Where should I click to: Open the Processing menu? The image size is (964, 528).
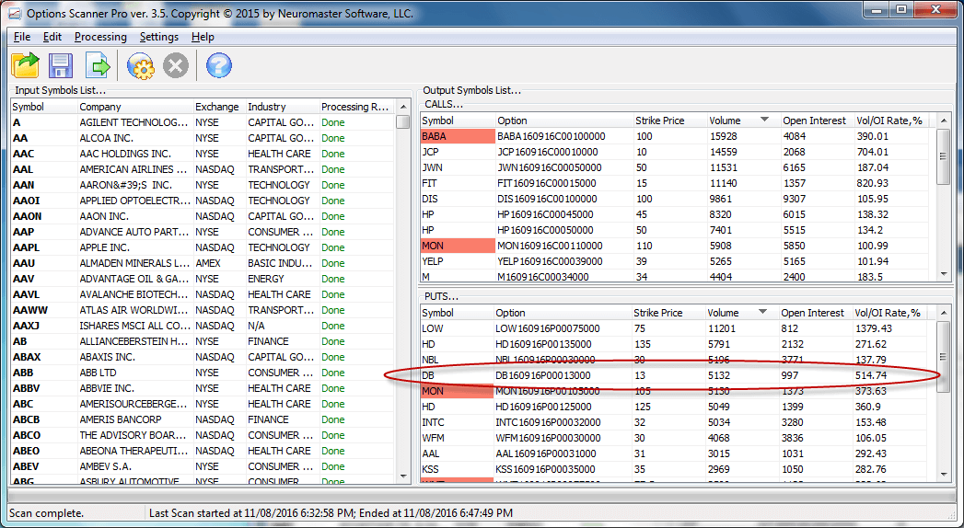pyautogui.click(x=100, y=37)
